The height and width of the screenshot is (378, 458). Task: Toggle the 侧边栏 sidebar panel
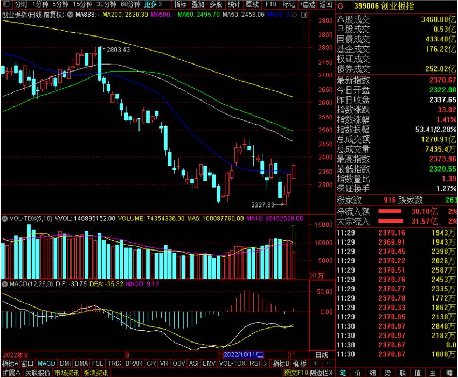(x=321, y=373)
